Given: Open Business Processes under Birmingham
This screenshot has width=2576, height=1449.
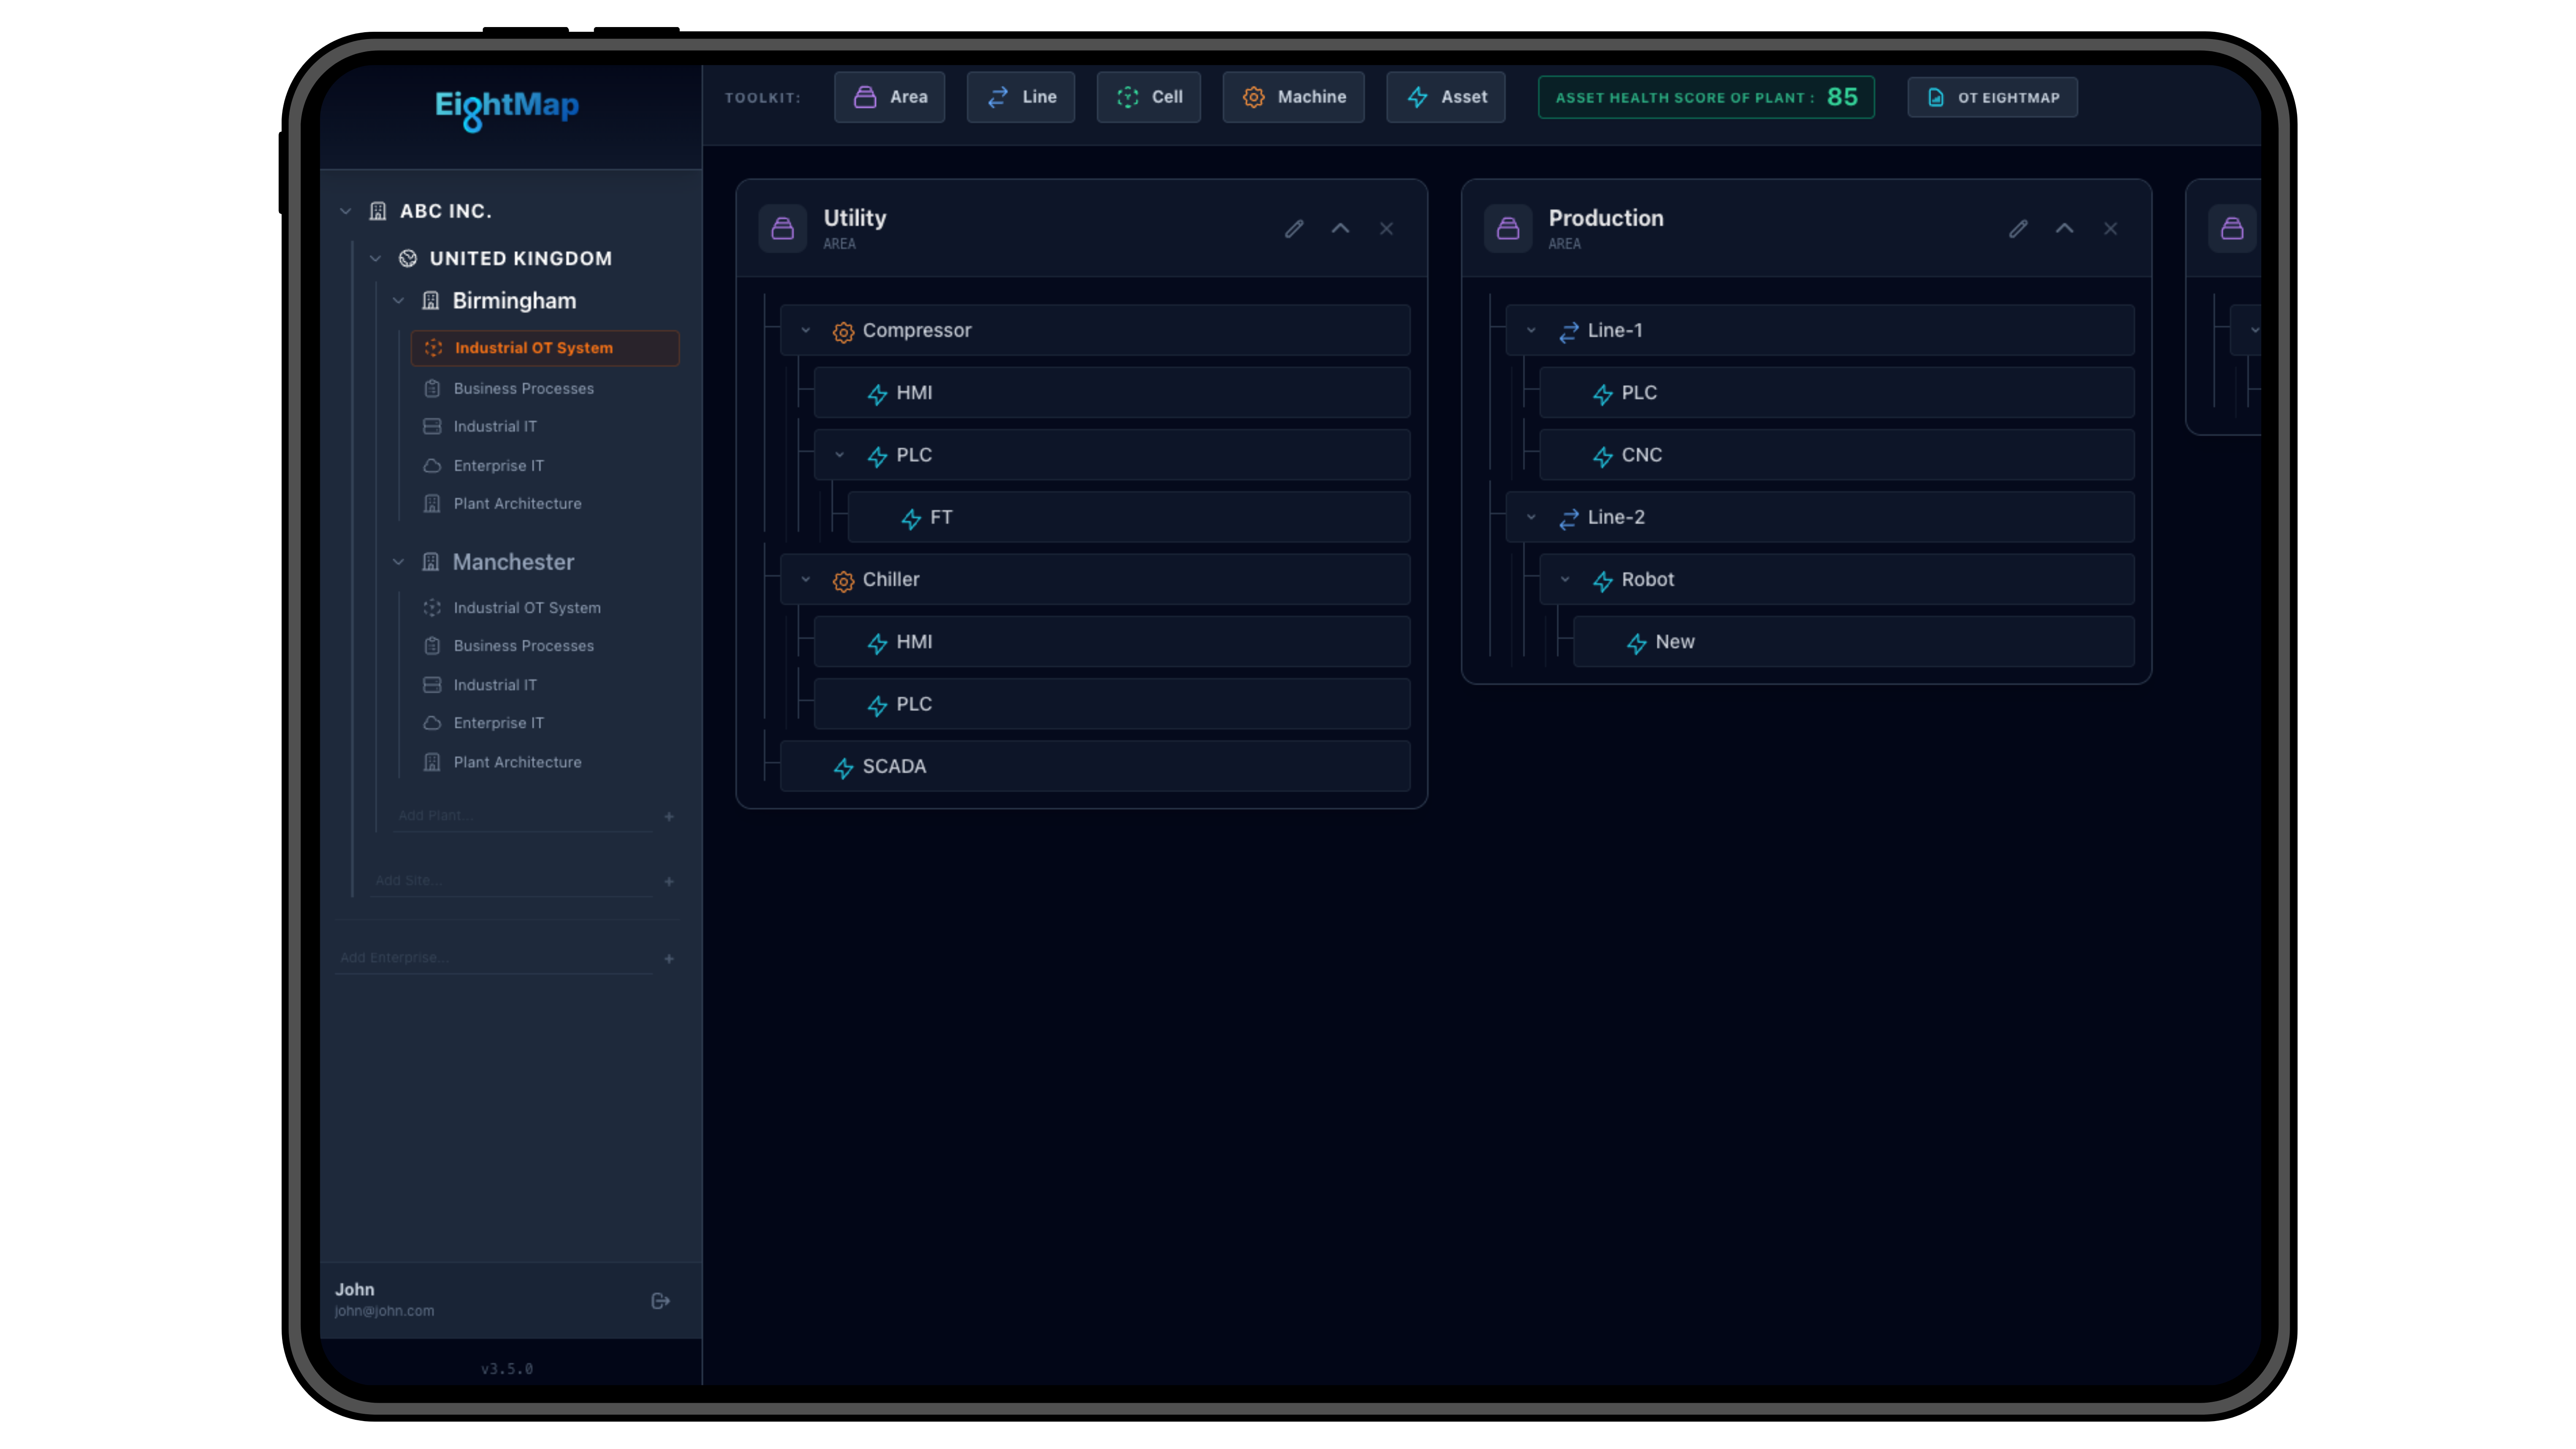Looking at the screenshot, I should click(x=523, y=388).
